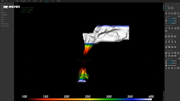Select the rectangle region measurement tool

pos(178,28)
